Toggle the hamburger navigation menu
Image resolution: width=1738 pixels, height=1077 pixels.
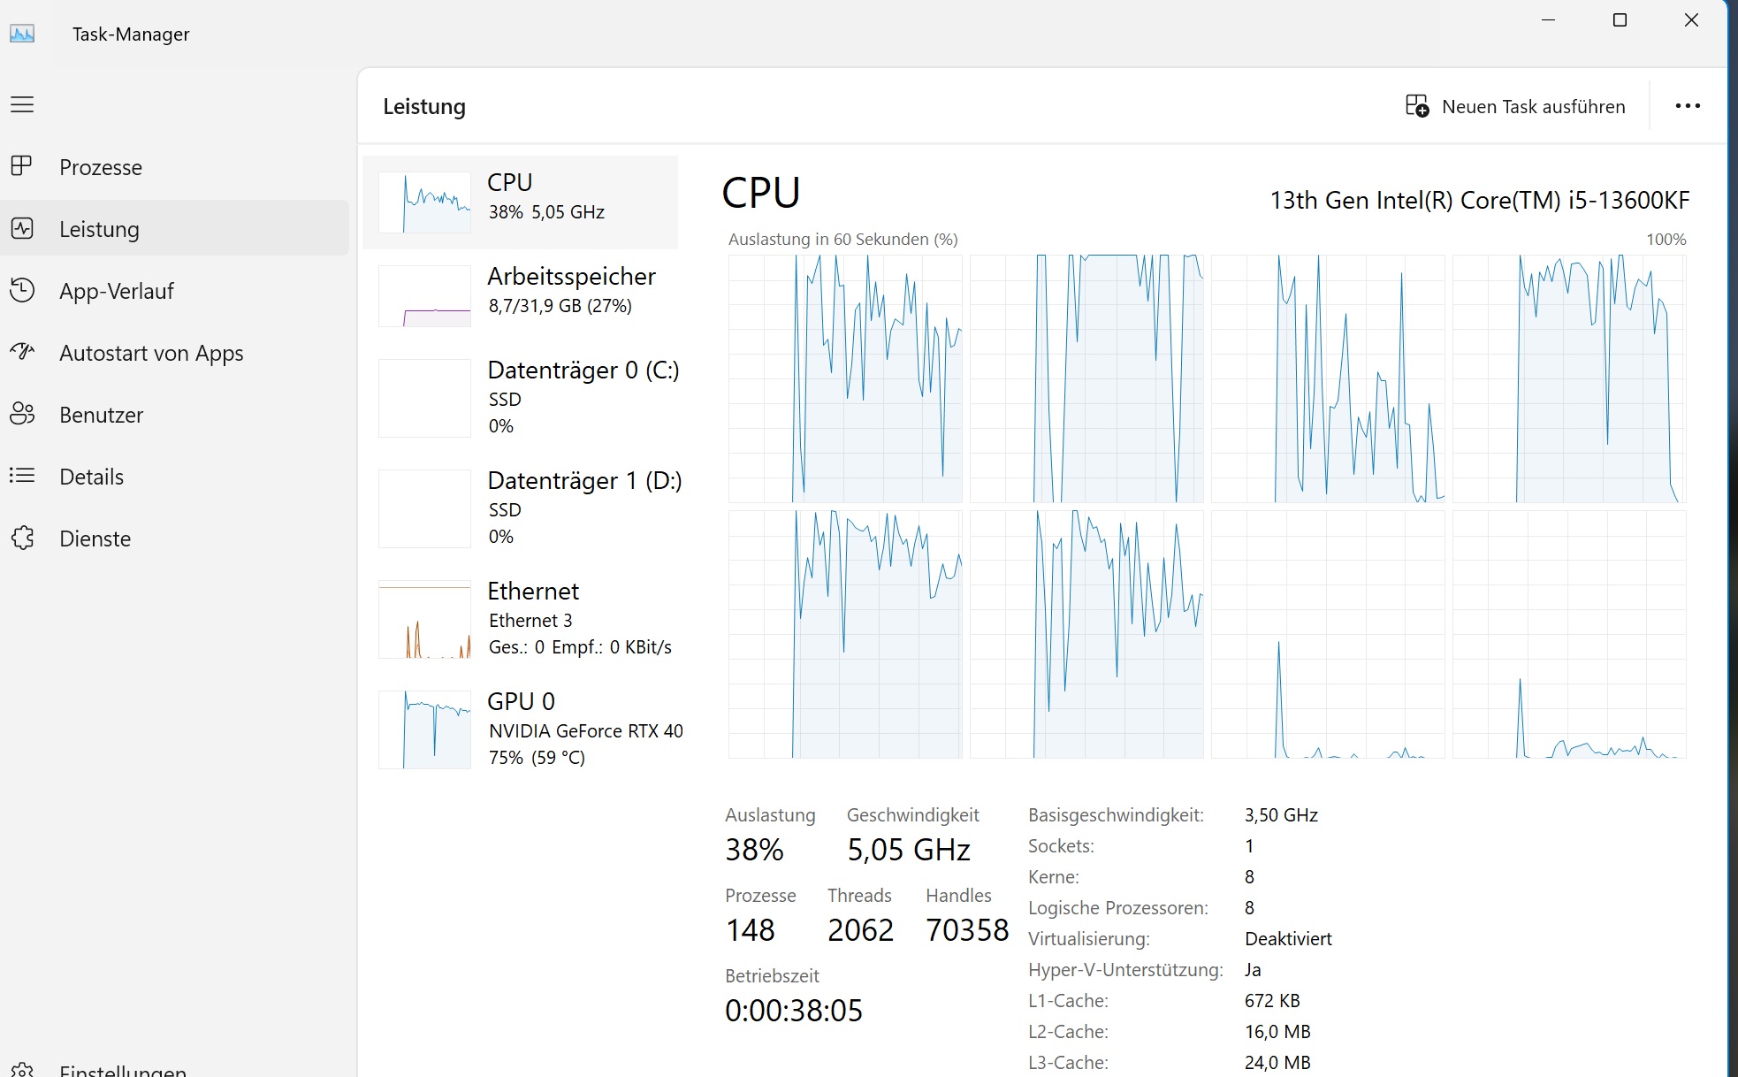coord(22,104)
